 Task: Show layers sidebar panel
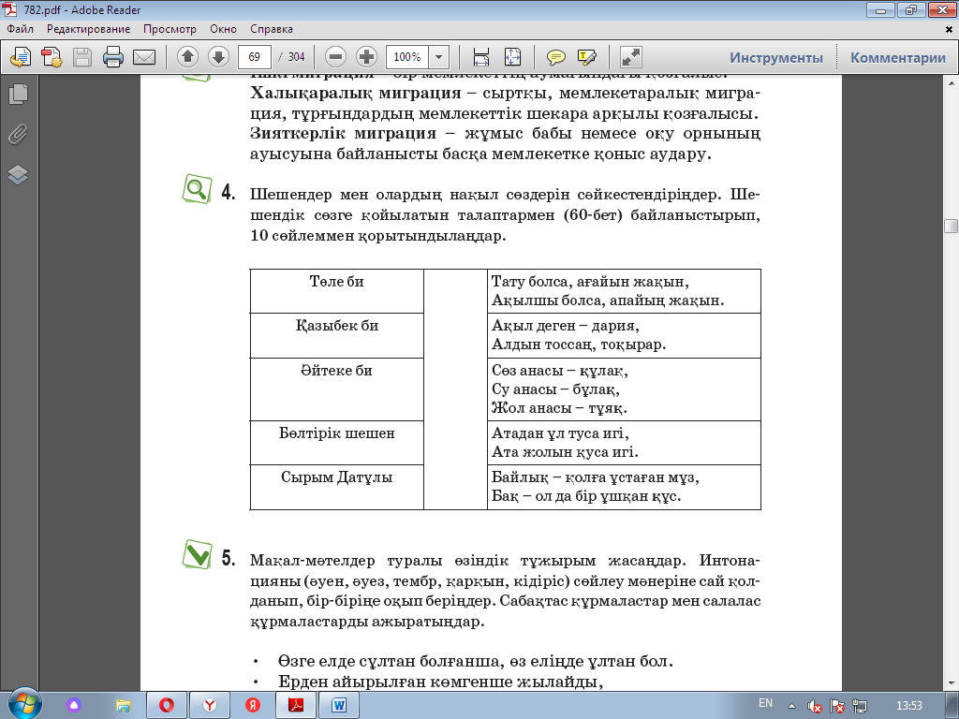point(19,175)
